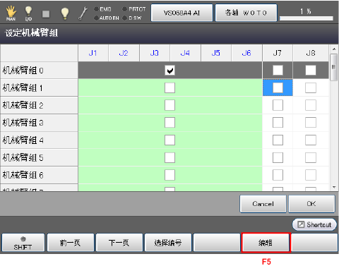Check J1-J6 checkbox for 机械臂组 3
This screenshot has height=266, width=339.
[x=169, y=123]
